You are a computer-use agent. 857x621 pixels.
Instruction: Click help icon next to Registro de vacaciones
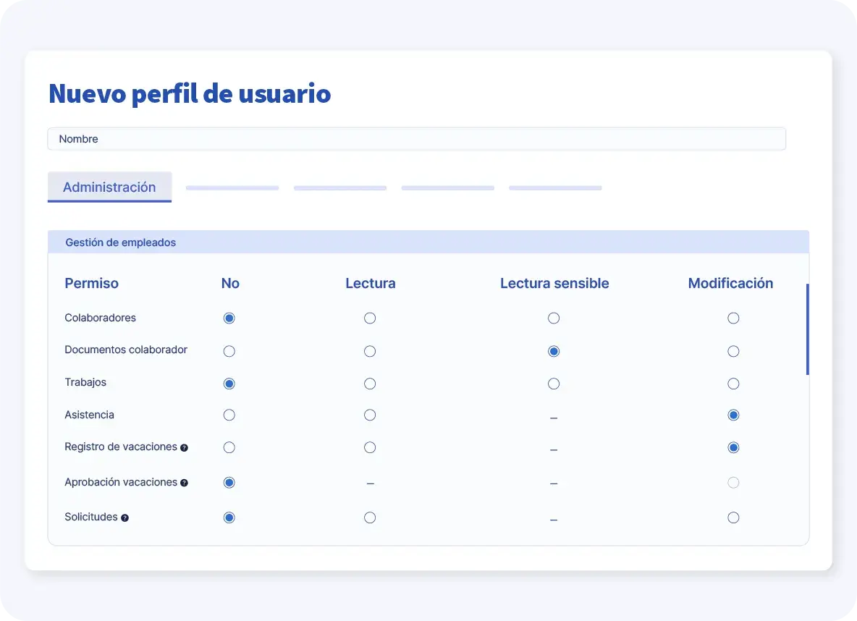(x=184, y=448)
